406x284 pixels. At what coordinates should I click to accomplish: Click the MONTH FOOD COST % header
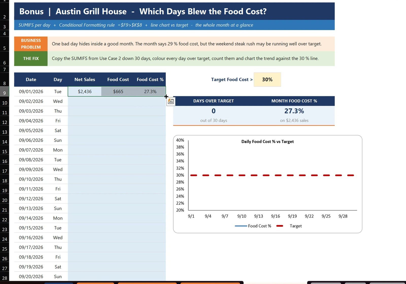pos(294,101)
